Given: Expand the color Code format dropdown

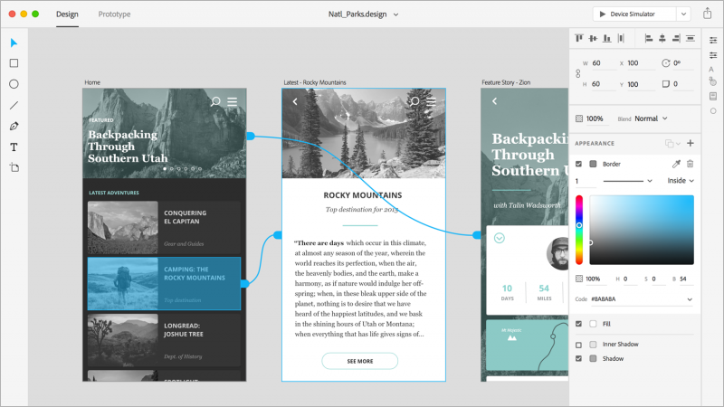Looking at the screenshot, I should [x=690, y=299].
